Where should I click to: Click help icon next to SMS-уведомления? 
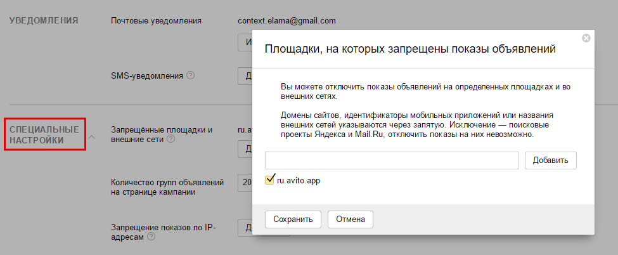tap(190, 76)
